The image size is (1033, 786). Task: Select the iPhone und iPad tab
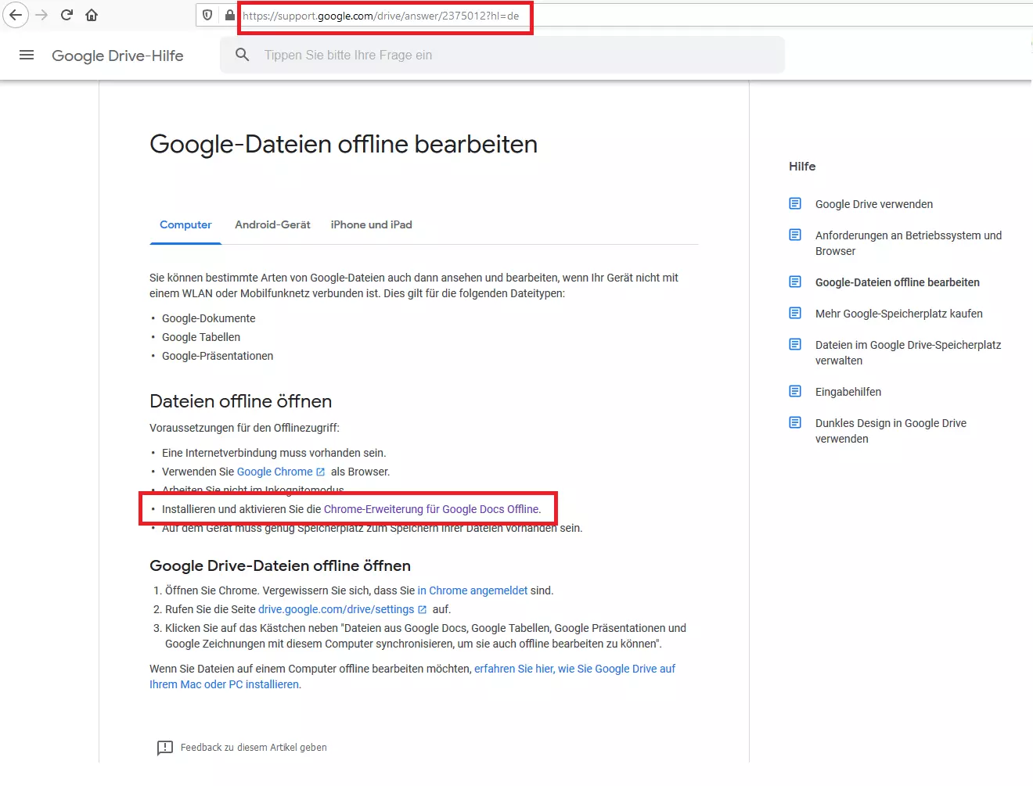click(371, 224)
